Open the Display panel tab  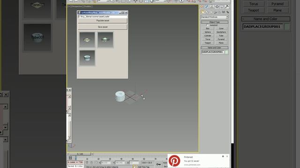pyautogui.click(x=222, y=7)
